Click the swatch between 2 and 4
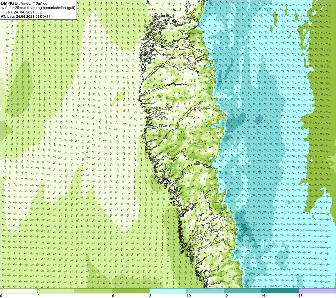 (56, 291)
